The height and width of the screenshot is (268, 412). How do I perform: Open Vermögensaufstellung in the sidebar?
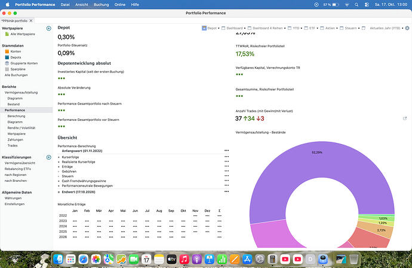[21, 92]
